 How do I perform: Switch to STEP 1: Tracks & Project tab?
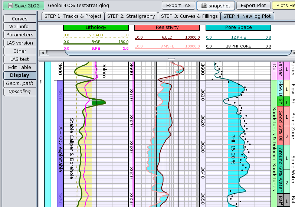pyautogui.click(x=73, y=16)
